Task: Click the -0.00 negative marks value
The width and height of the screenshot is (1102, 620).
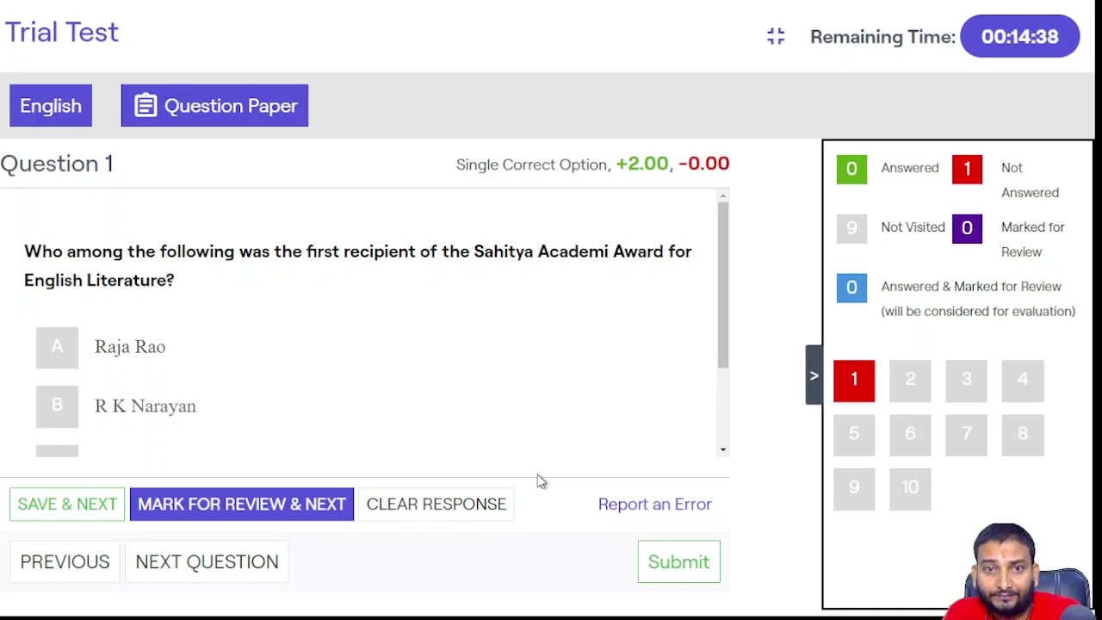Action: (703, 164)
